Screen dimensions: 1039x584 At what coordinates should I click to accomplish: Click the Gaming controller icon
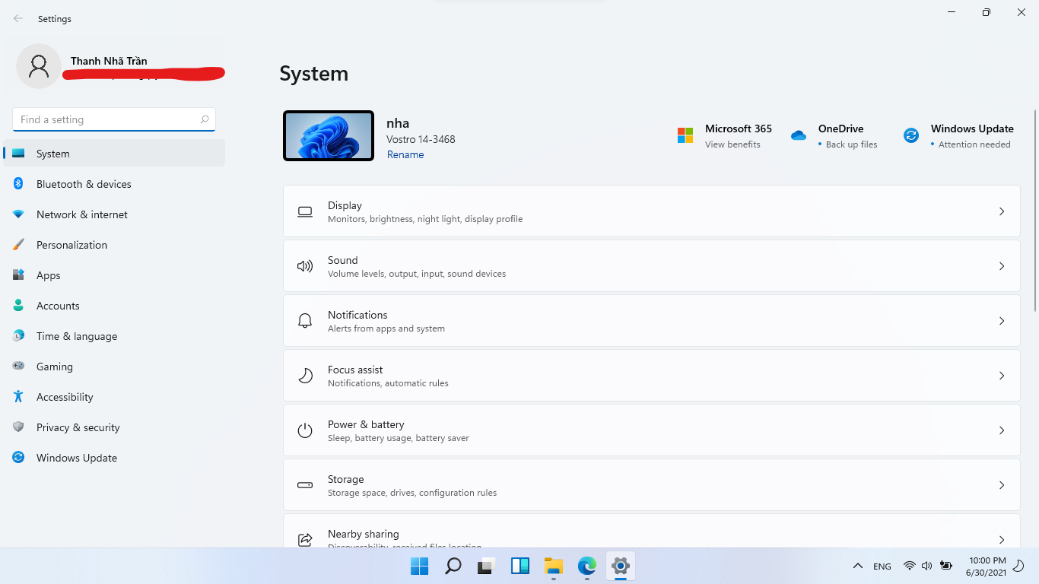click(18, 367)
